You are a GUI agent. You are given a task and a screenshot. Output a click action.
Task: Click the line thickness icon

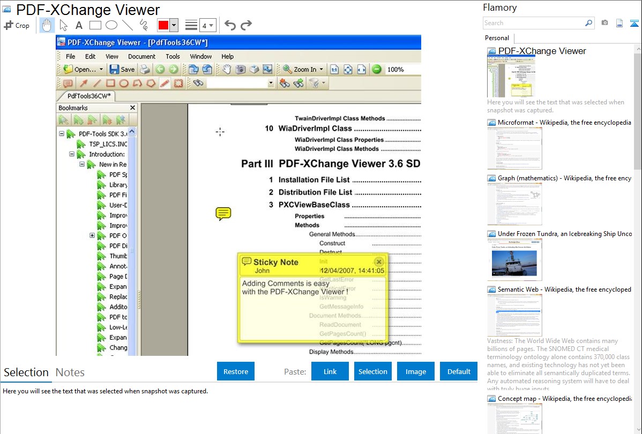(x=191, y=25)
